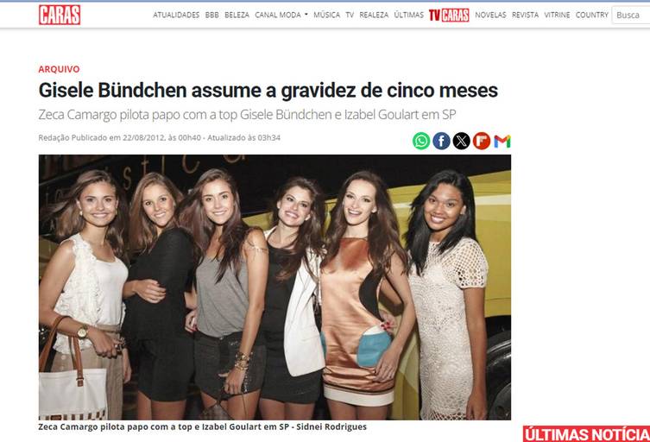The height and width of the screenshot is (442, 650).
Task: Select BELEZA in the navigation
Action: (237, 15)
